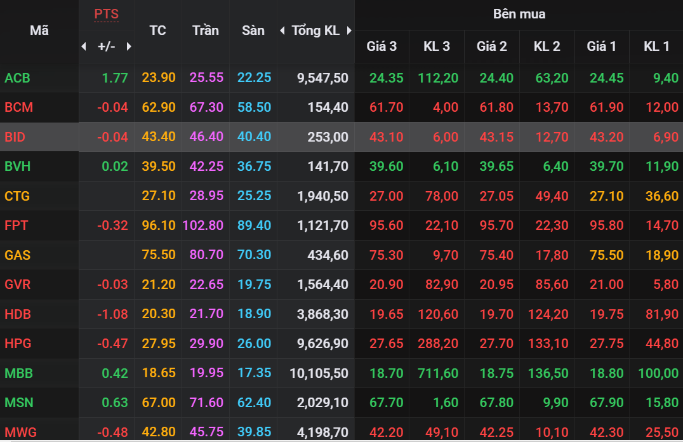Sort by the Mã column header

(39, 30)
